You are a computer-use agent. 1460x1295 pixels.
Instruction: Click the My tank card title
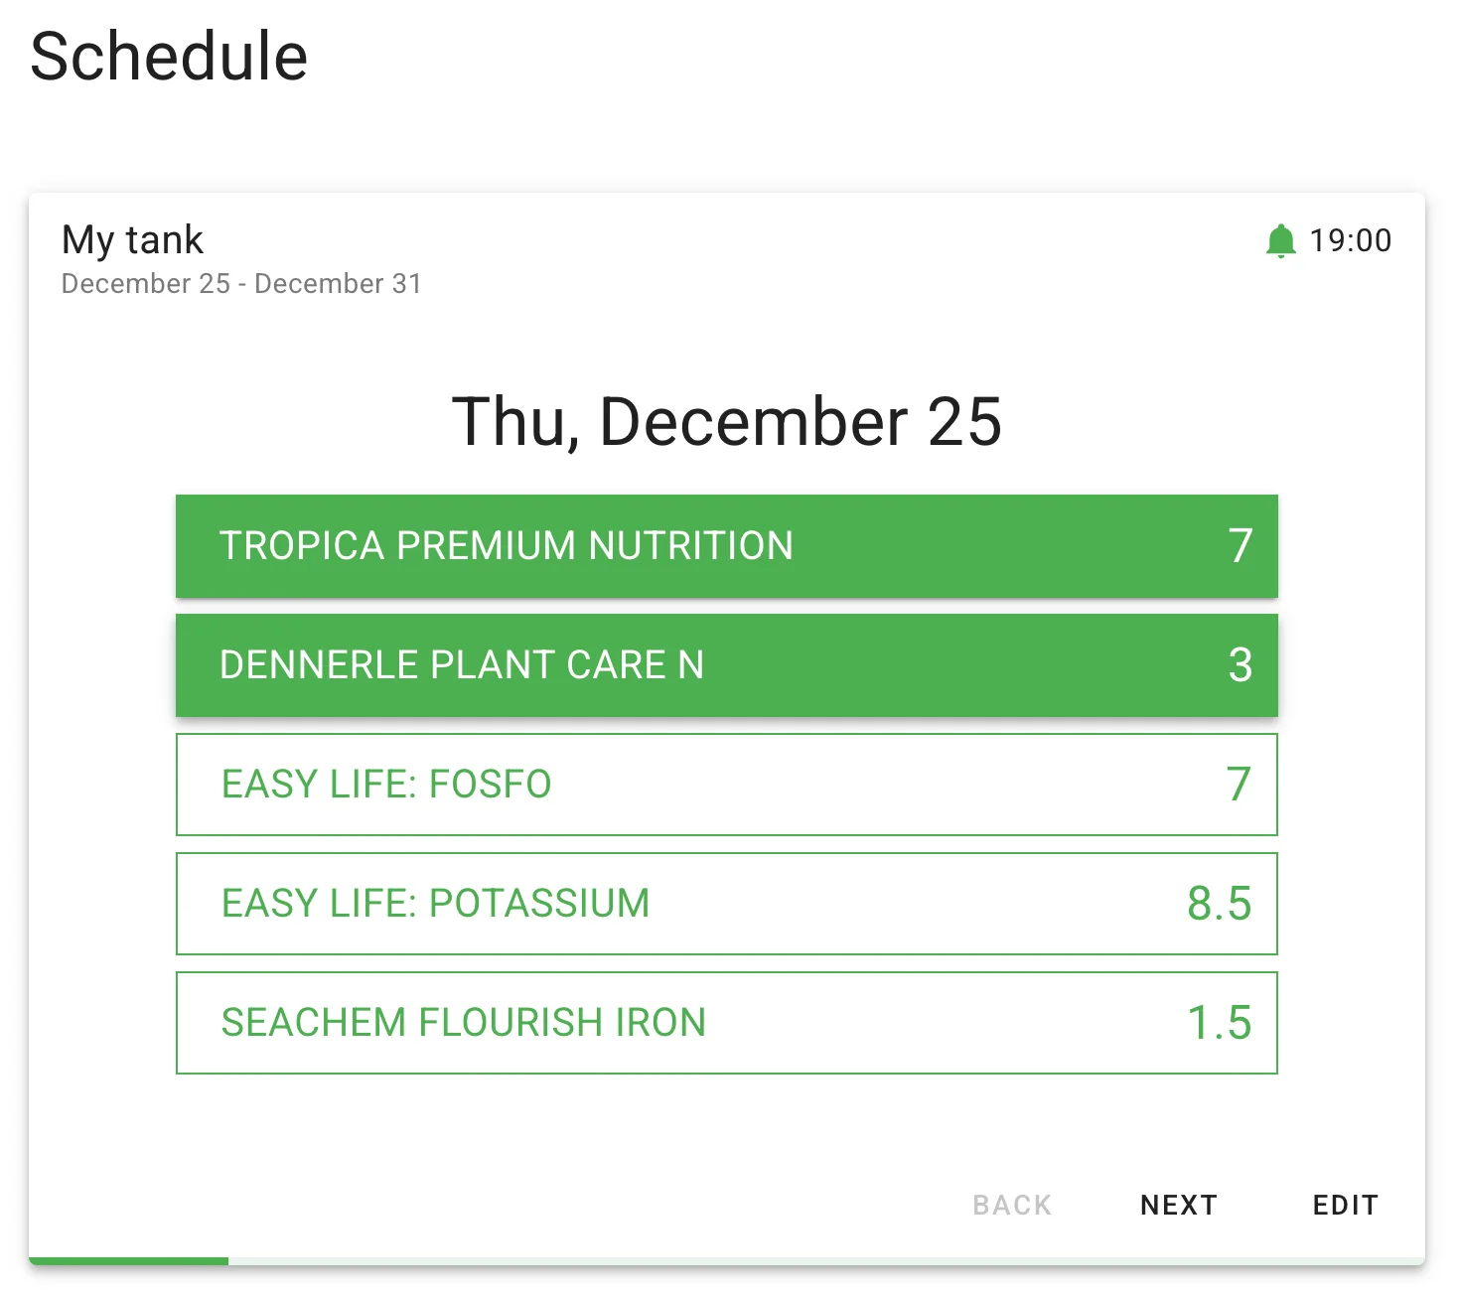point(132,240)
